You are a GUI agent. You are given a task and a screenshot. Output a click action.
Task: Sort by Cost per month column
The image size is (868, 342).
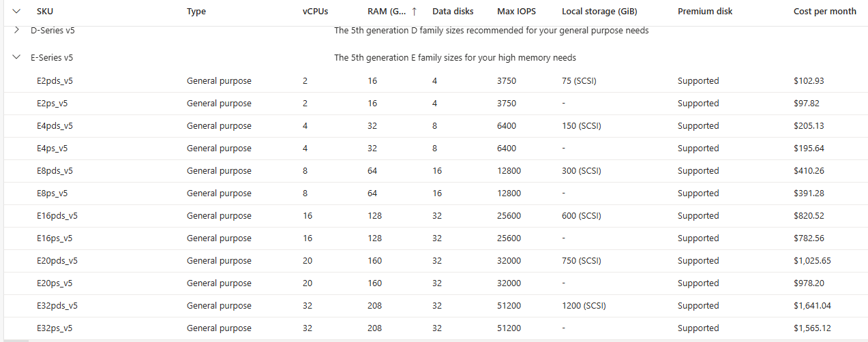coord(825,12)
